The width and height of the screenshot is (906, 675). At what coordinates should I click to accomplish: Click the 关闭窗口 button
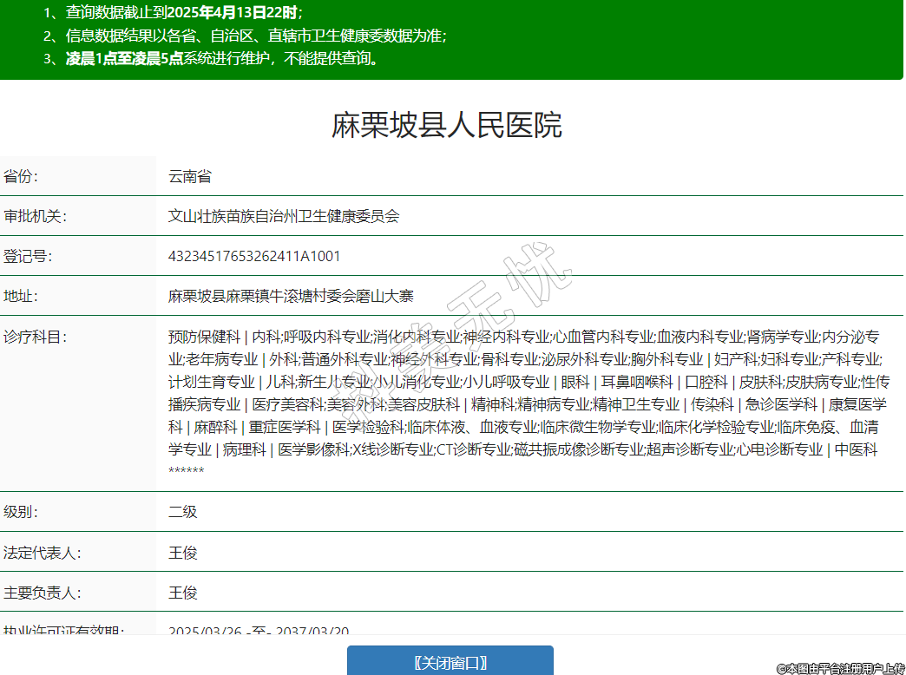click(450, 662)
